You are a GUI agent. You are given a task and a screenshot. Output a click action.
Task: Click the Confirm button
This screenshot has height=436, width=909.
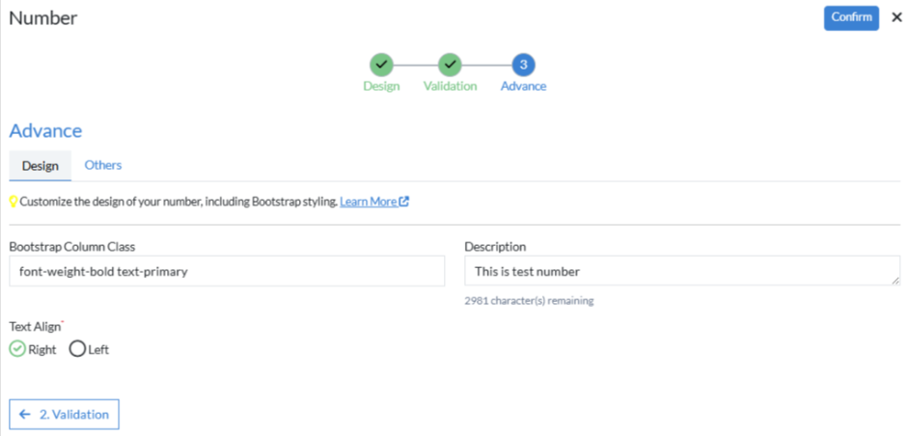point(850,17)
